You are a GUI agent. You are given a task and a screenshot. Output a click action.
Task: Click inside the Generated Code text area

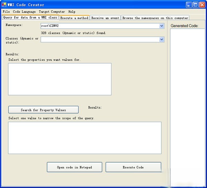186,103
